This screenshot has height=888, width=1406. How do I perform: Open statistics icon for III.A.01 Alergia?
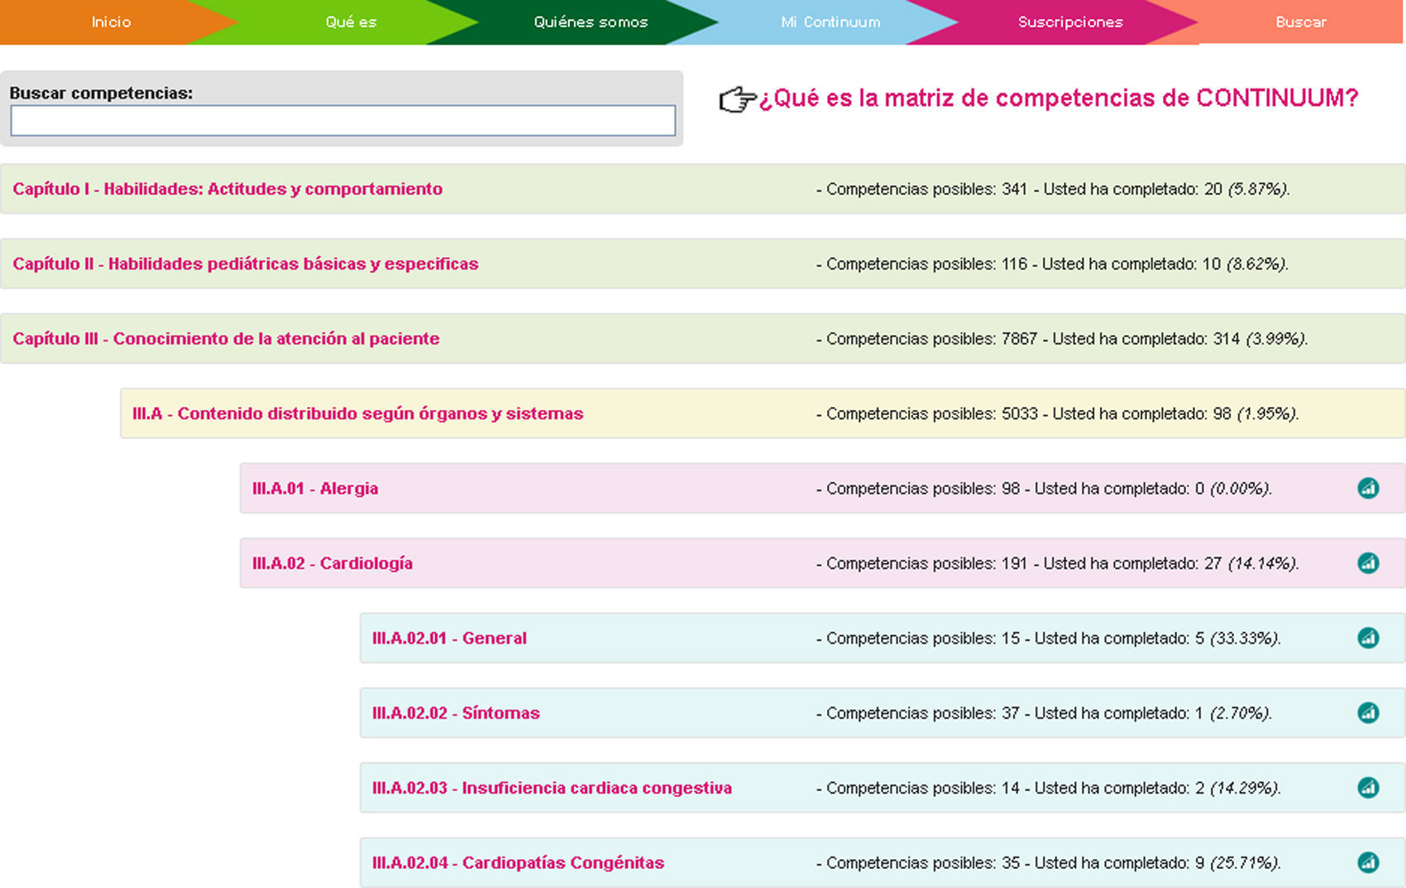coord(1368,488)
